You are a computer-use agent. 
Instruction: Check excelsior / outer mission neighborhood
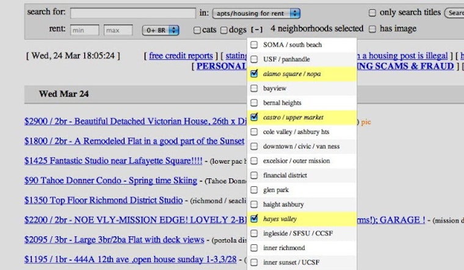point(254,161)
